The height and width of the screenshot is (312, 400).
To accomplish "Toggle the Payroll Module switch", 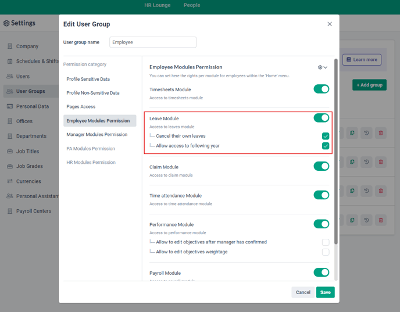I will tap(321, 272).
